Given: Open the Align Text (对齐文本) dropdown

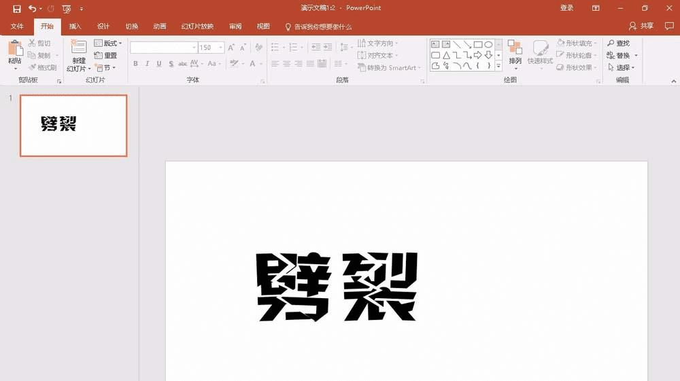Looking at the screenshot, I should pos(377,55).
